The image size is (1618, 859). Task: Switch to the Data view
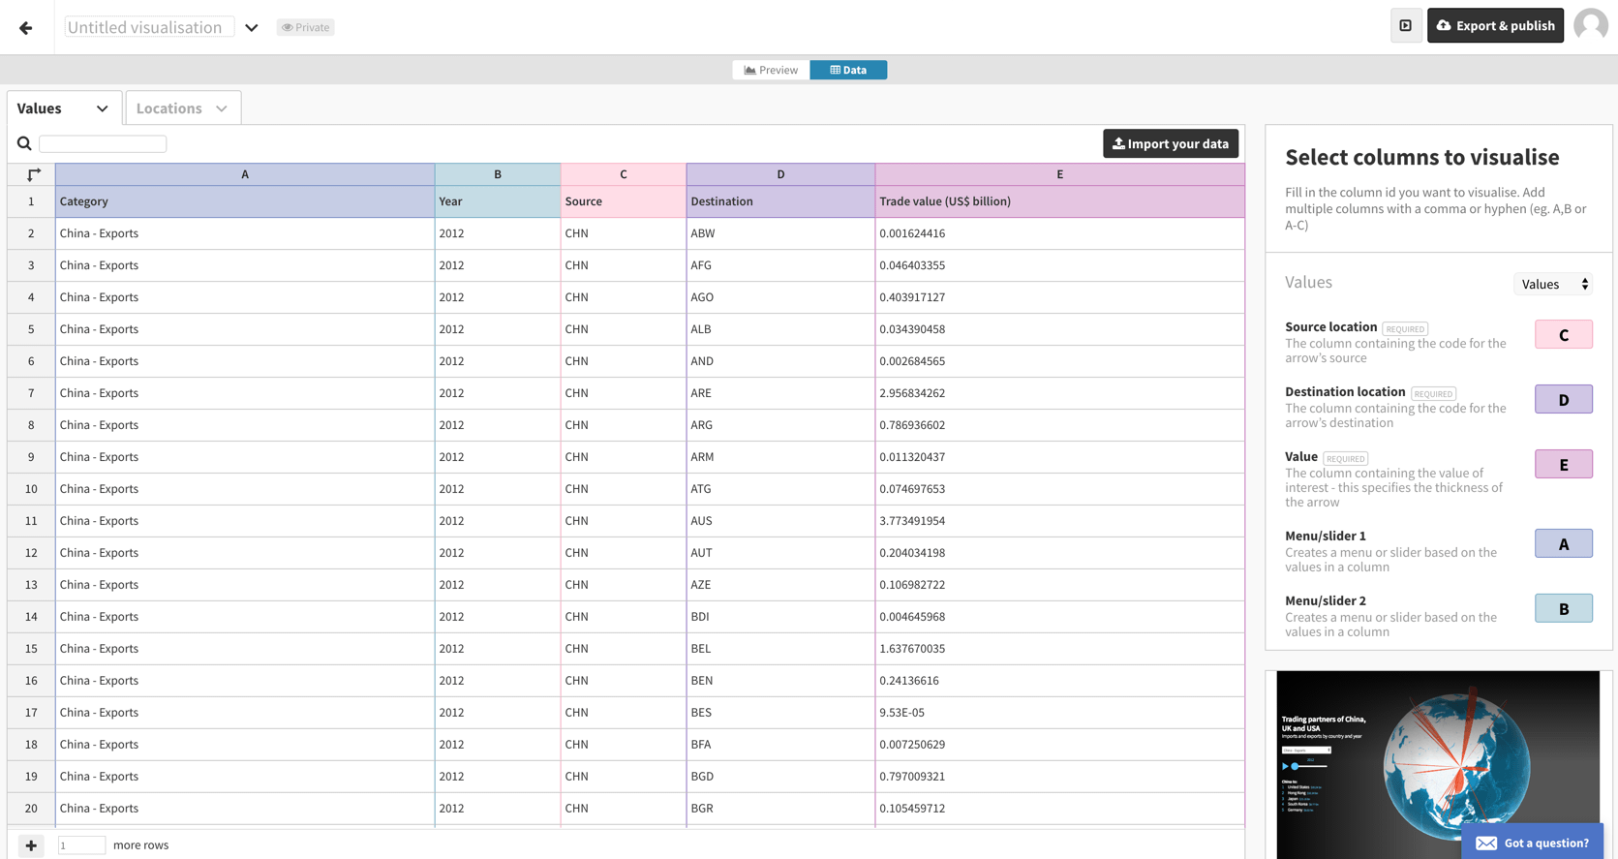[848, 70]
